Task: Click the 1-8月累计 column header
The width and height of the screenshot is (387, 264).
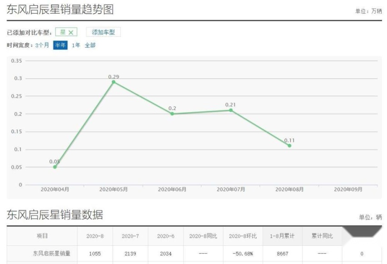Action: click(283, 236)
